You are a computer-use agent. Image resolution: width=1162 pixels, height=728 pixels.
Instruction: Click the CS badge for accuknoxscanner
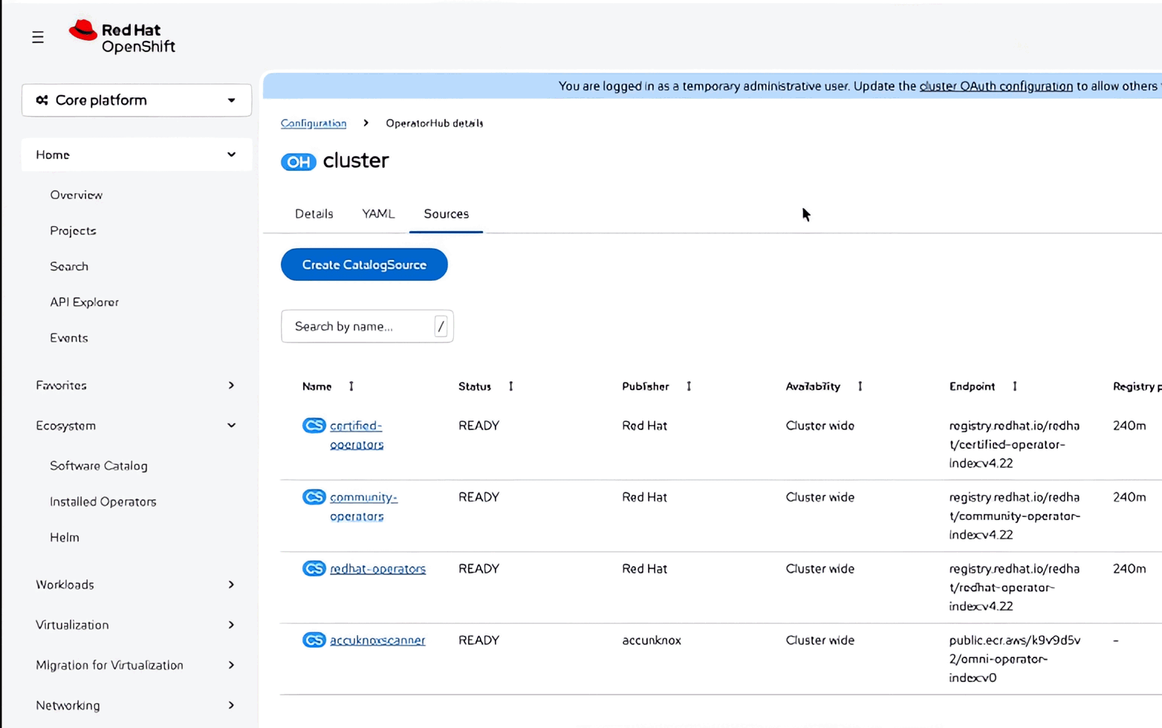[314, 640]
